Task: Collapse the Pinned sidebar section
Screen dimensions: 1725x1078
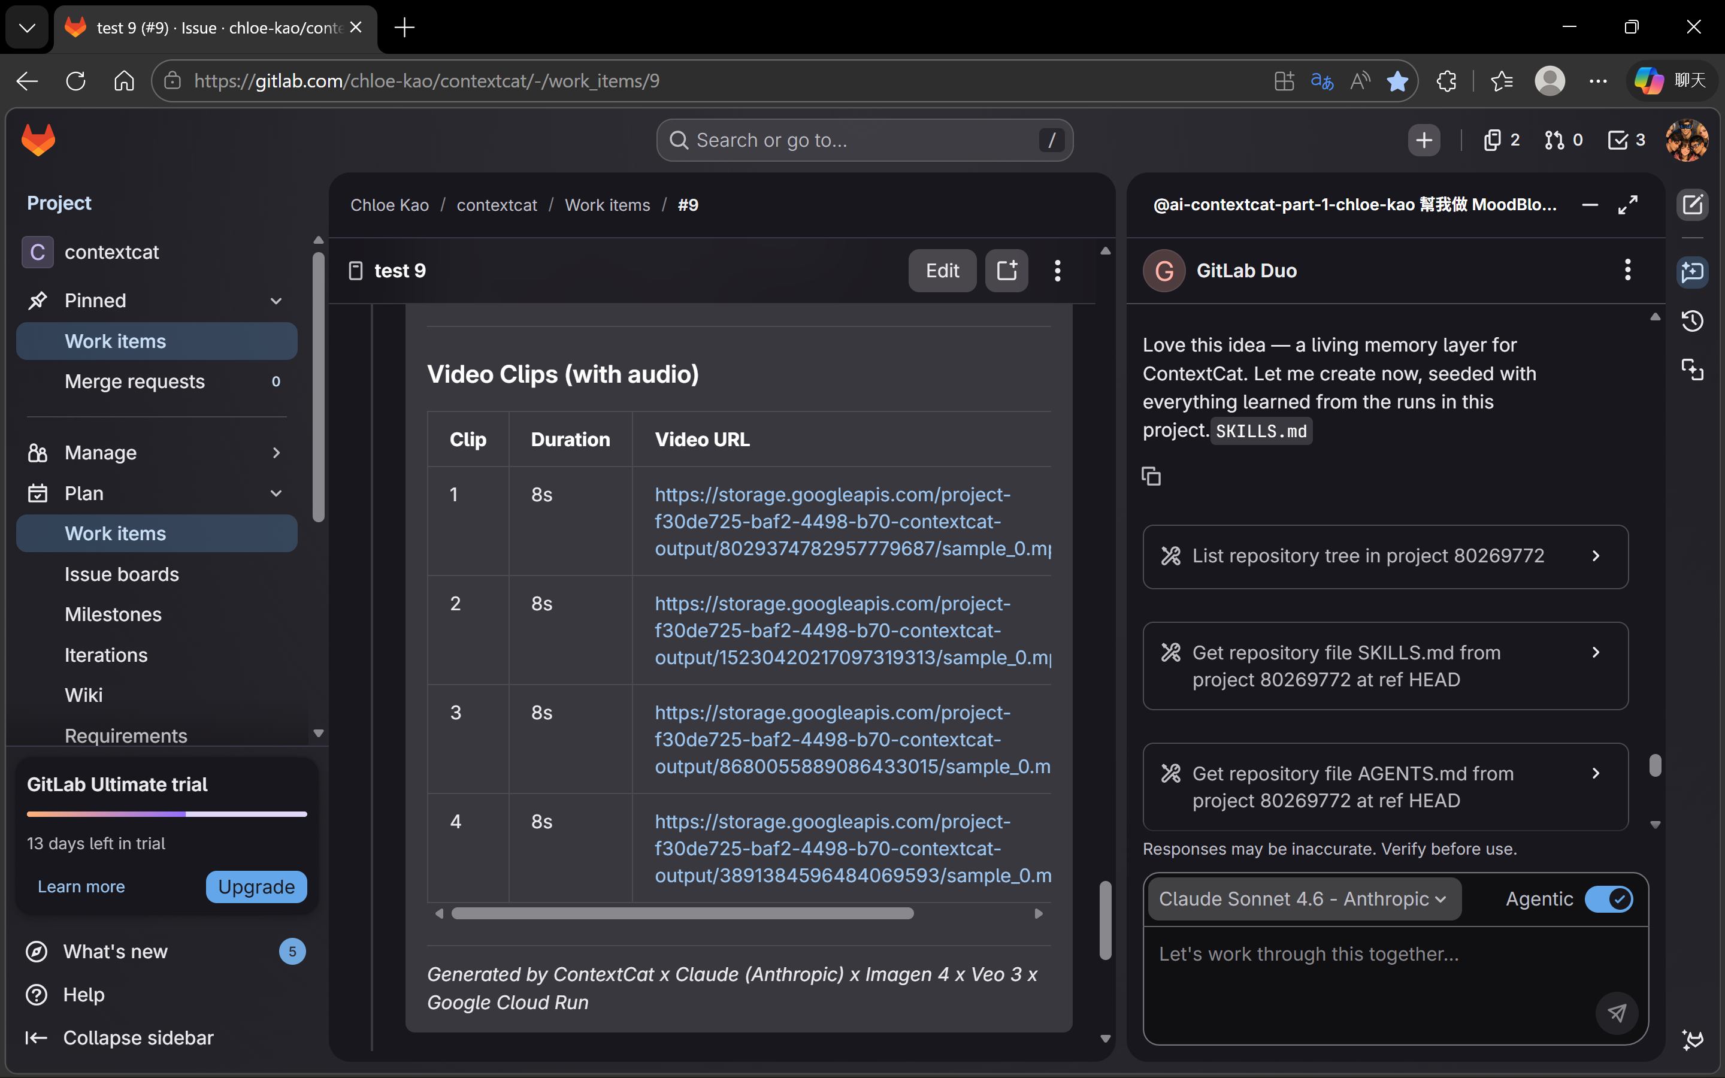Action: [x=276, y=301]
